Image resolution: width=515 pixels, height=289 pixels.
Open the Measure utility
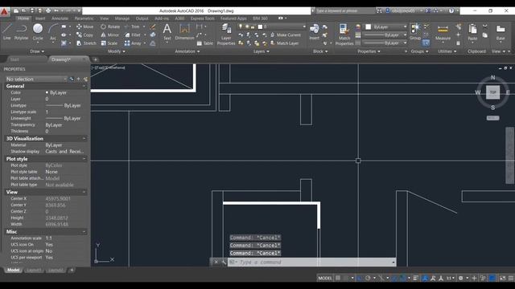click(443, 32)
